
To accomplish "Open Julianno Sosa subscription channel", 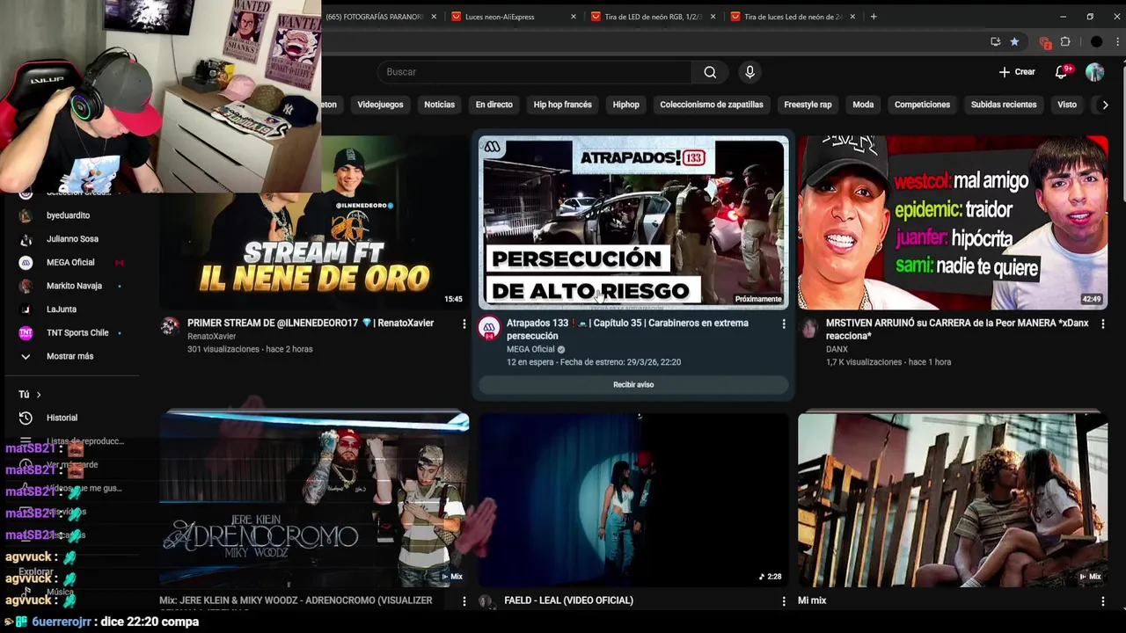I will [74, 239].
